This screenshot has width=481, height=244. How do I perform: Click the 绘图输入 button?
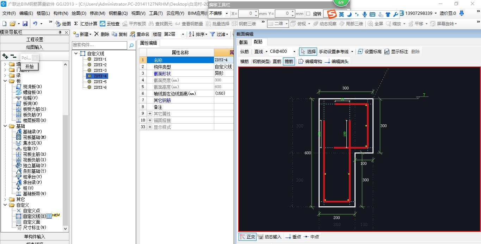[35, 47]
